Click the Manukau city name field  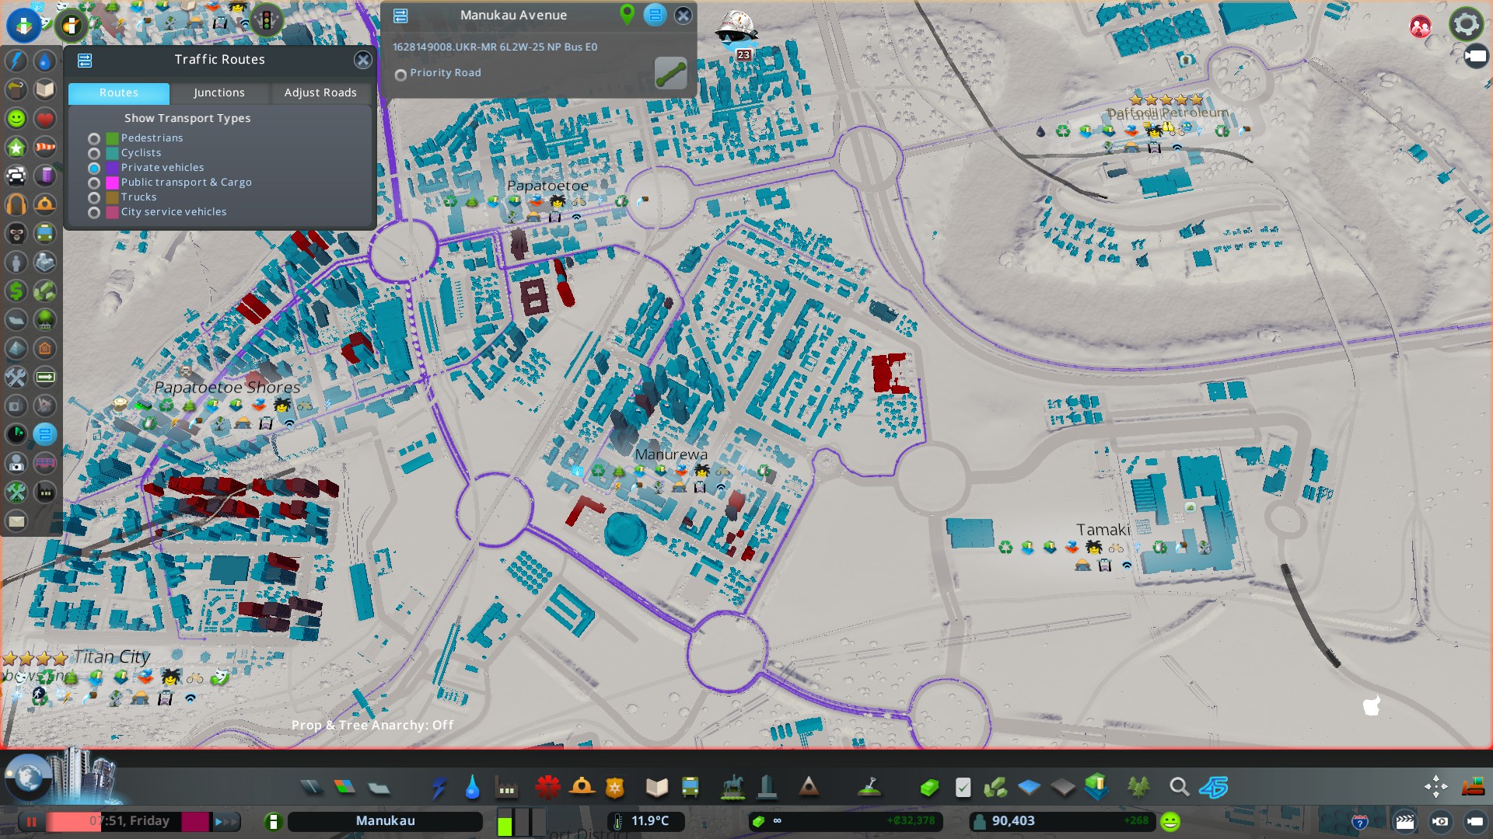(x=385, y=821)
